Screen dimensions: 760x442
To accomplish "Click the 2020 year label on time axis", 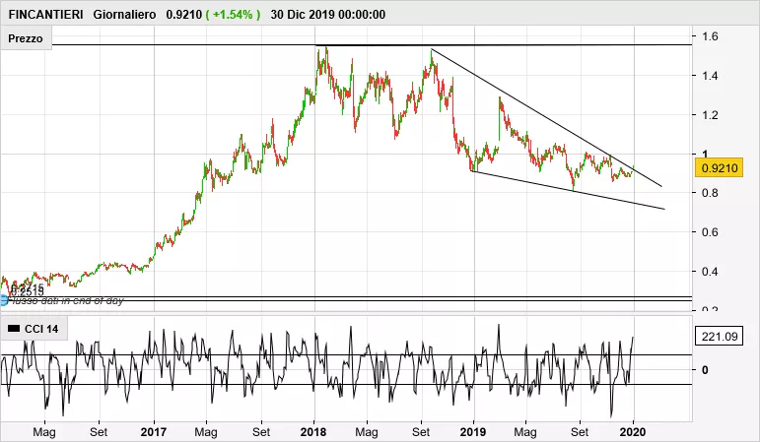I will click(633, 432).
